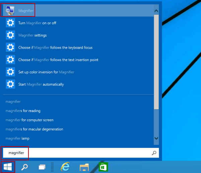Click the gear icon for color inversion setup

pos(10,72)
